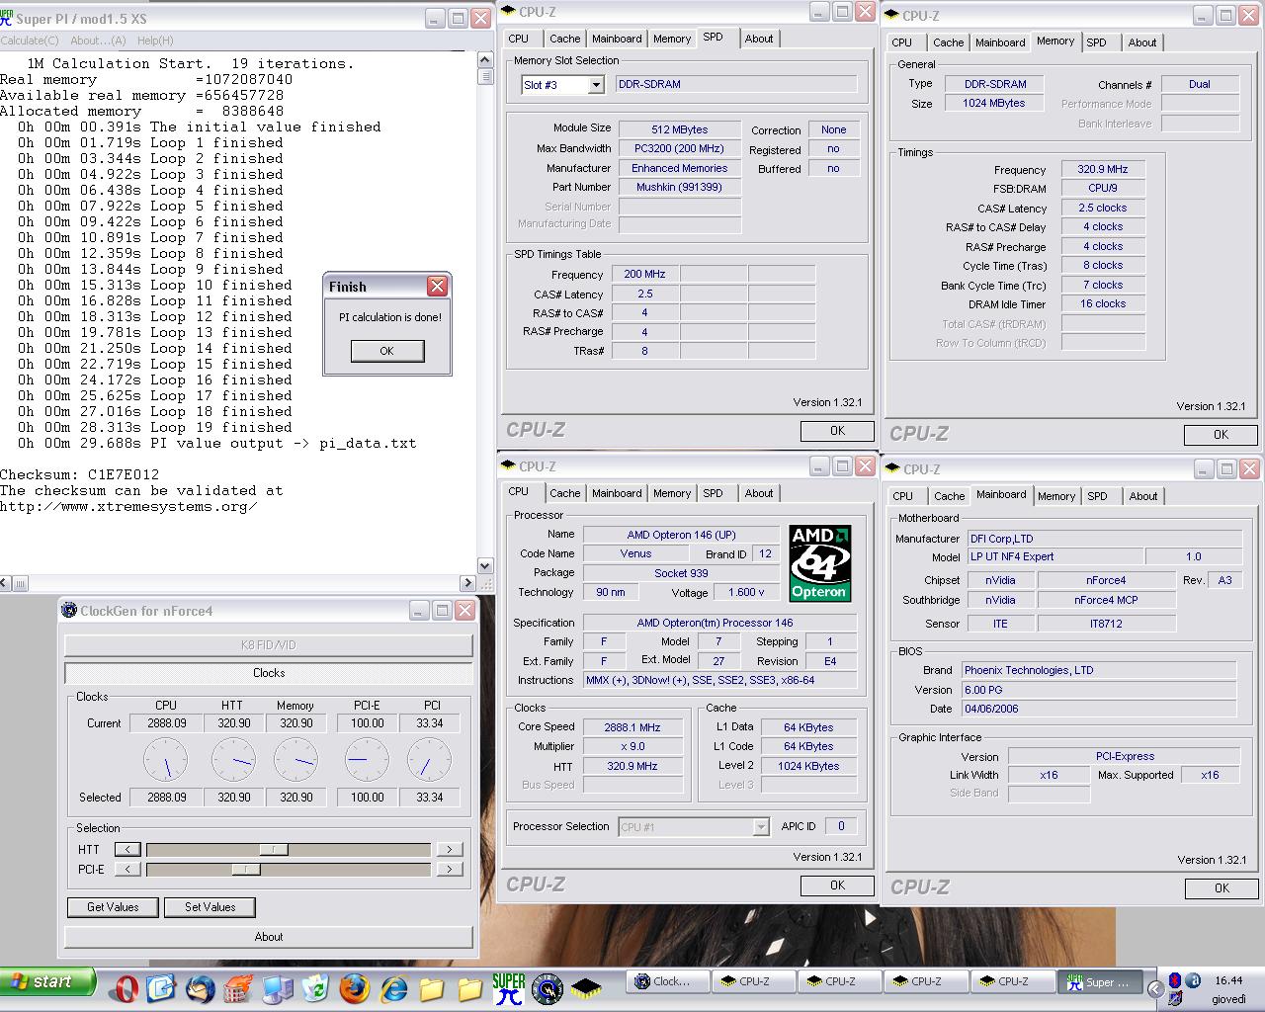Select SPD tab in Memory CPU-Z window
Image resolution: width=1265 pixels, height=1012 pixels.
pyautogui.click(x=1097, y=43)
